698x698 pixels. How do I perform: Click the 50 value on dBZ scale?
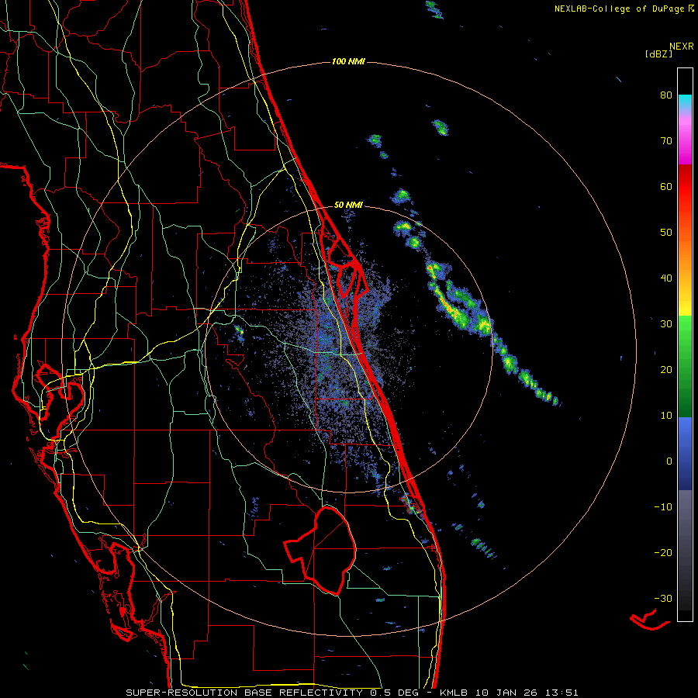666,233
